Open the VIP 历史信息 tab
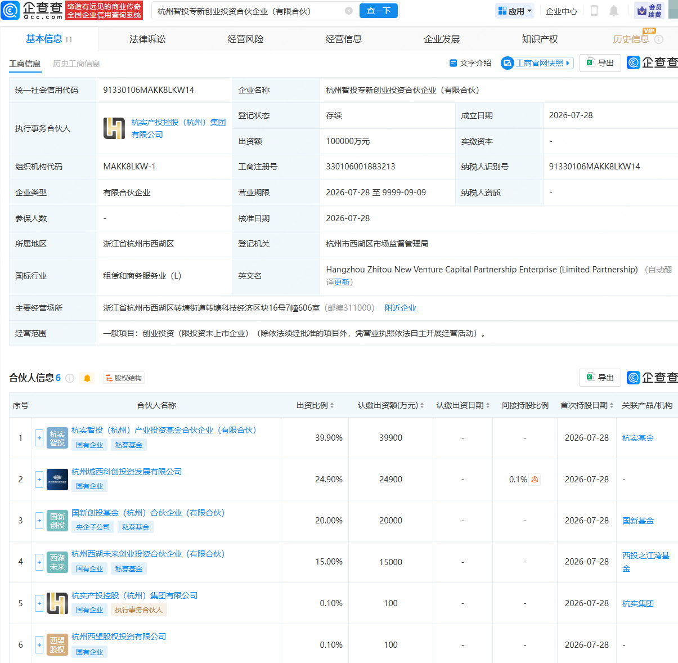Viewport: 678px width, 663px height. [x=631, y=39]
